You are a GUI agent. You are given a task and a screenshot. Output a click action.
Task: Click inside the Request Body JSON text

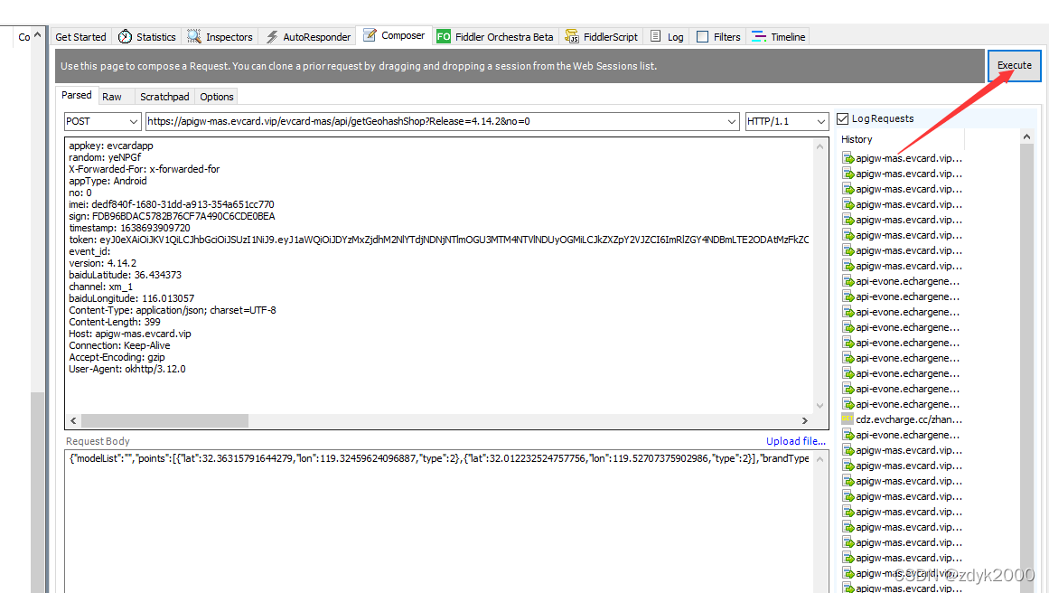pos(439,458)
